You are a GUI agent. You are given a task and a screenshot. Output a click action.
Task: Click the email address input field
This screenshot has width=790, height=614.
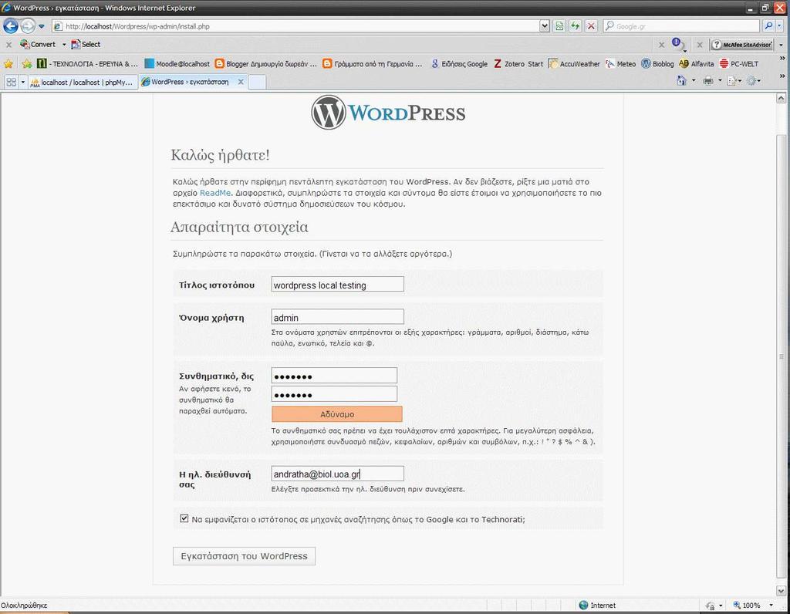pyautogui.click(x=338, y=474)
